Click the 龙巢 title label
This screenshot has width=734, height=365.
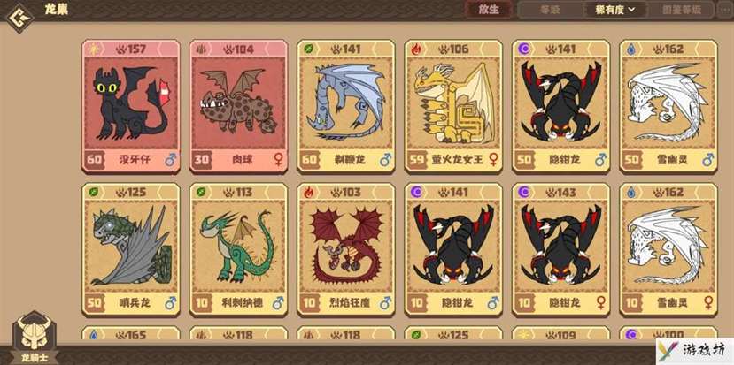(57, 10)
